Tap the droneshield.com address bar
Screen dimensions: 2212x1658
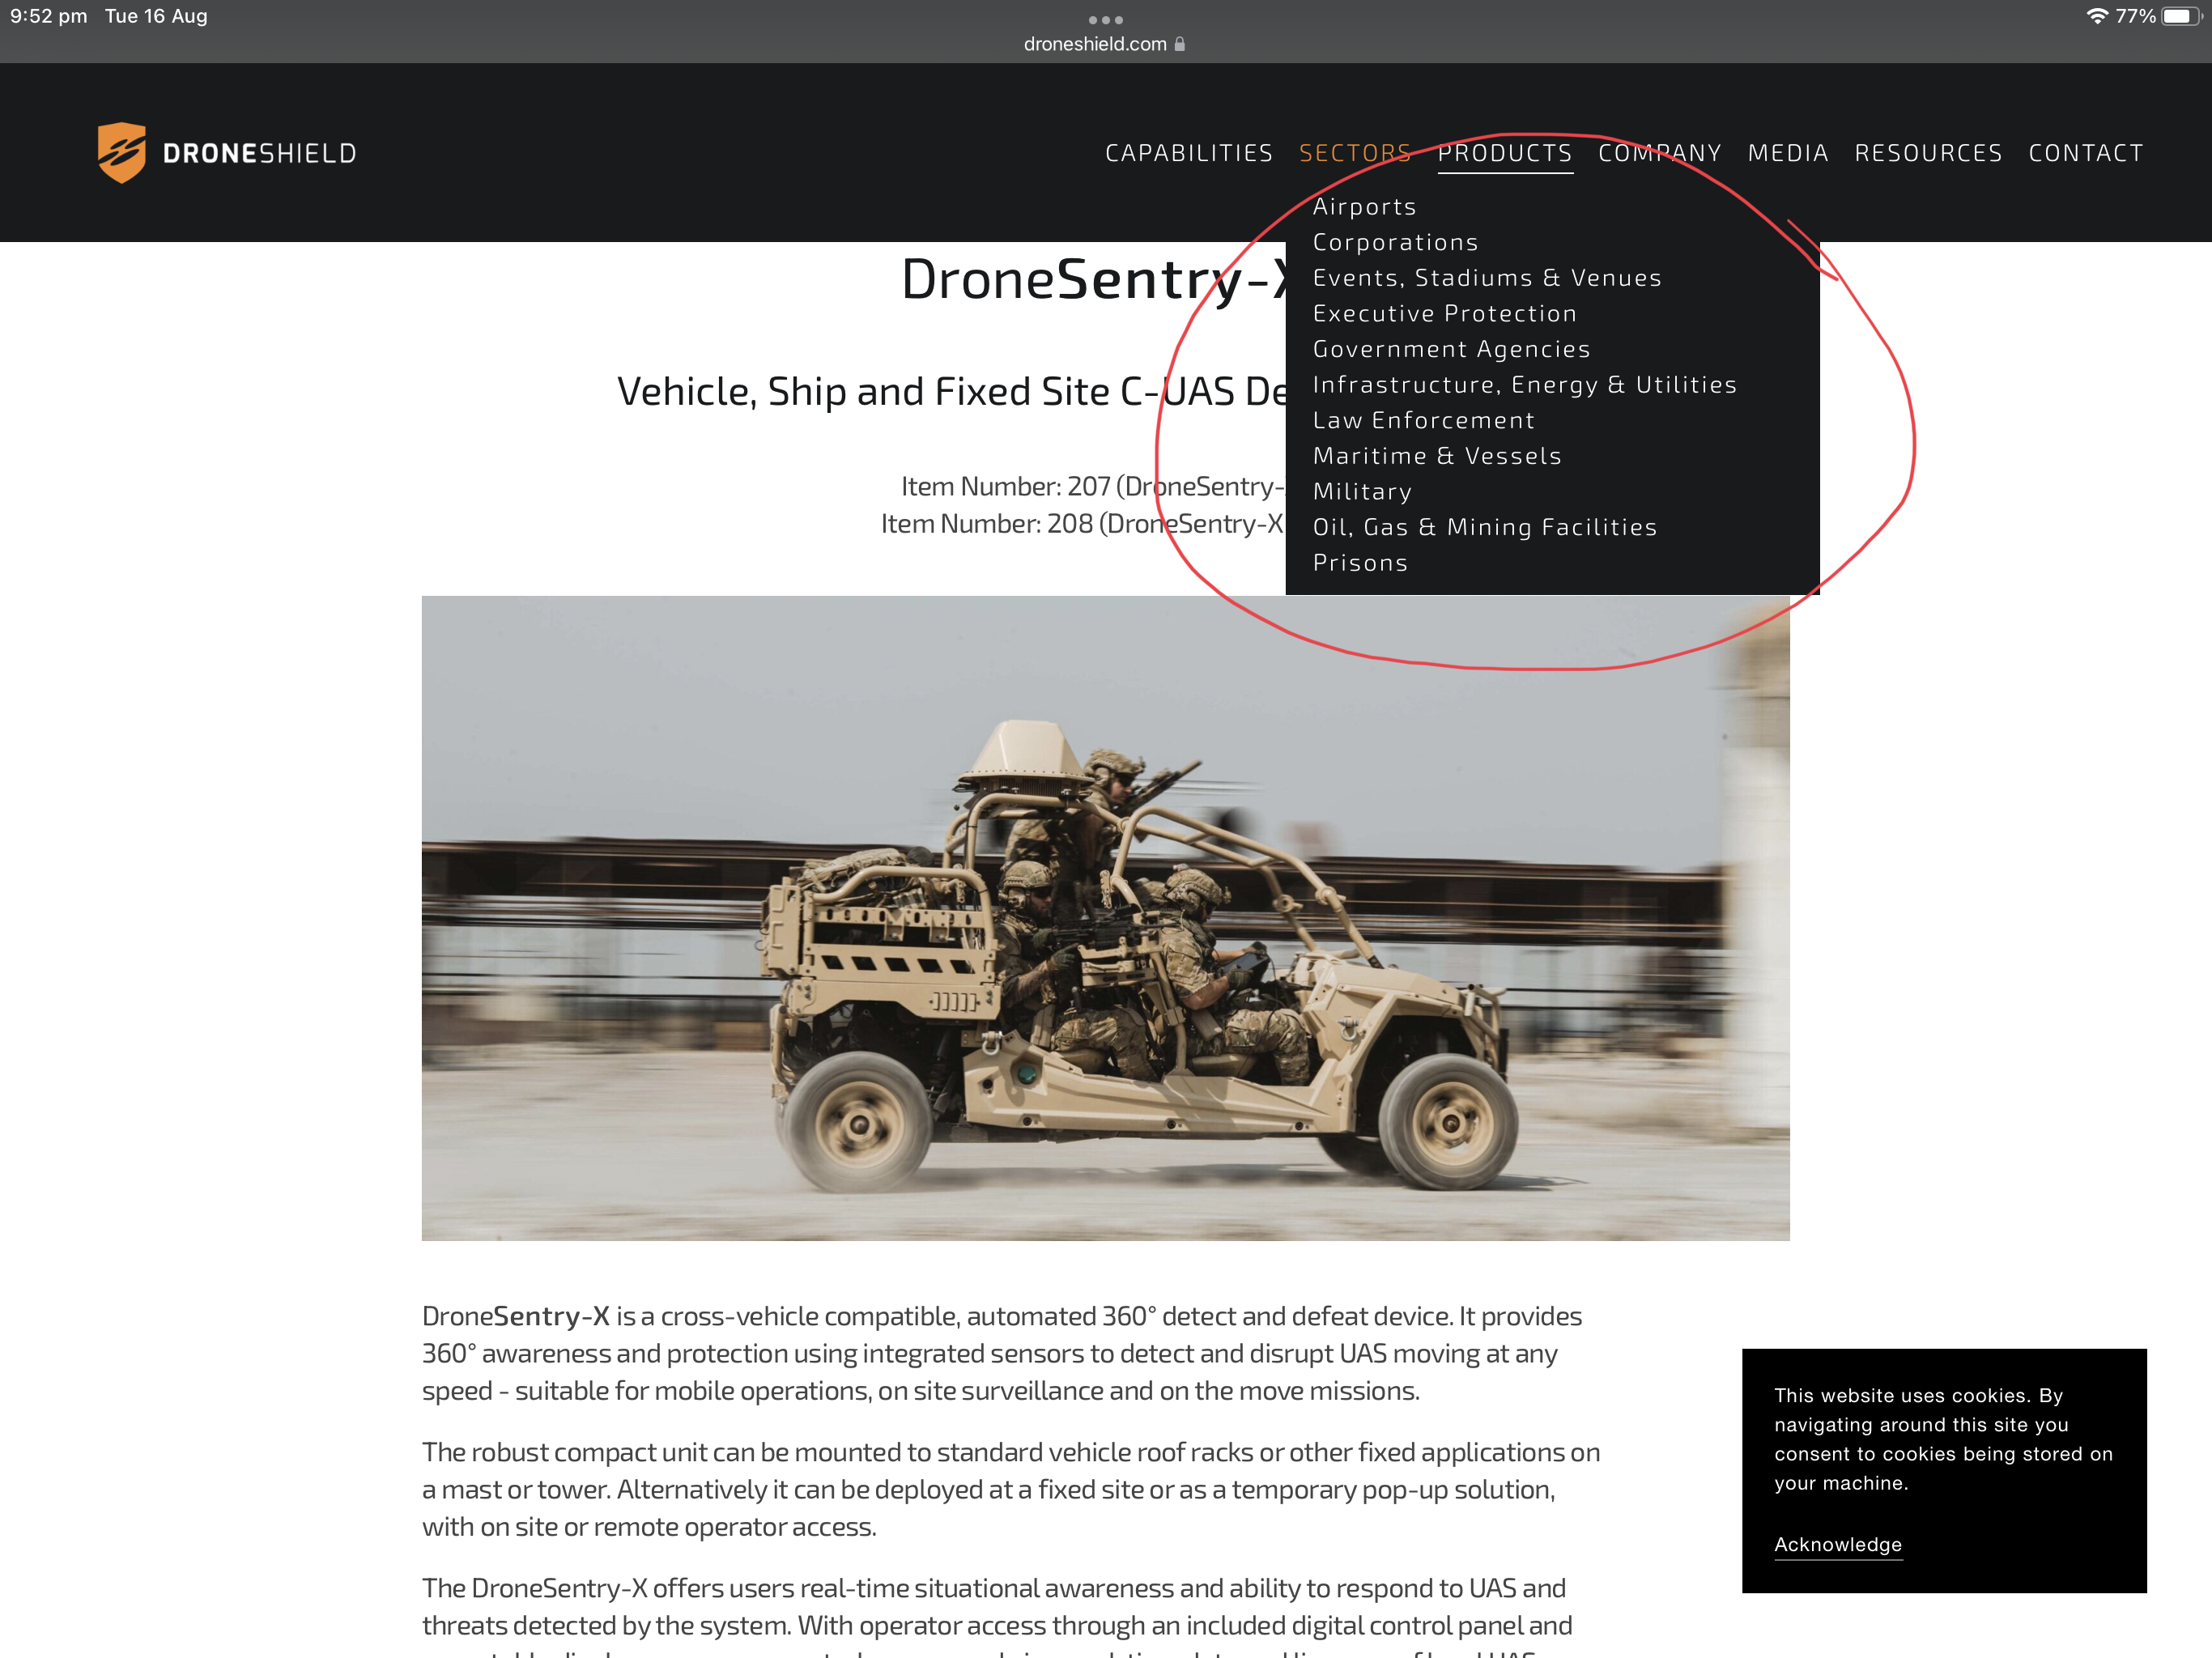pos(1105,44)
